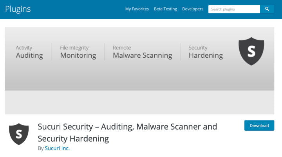The image size is (282, 157).
Task: Click the File Integrity Monitoring banner text
Action: pos(78,52)
